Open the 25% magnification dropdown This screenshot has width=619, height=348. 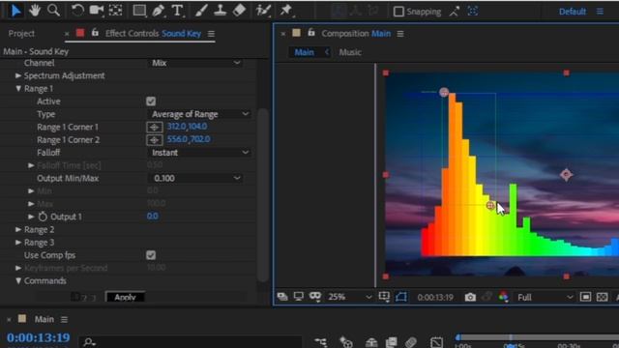pyautogui.click(x=350, y=297)
